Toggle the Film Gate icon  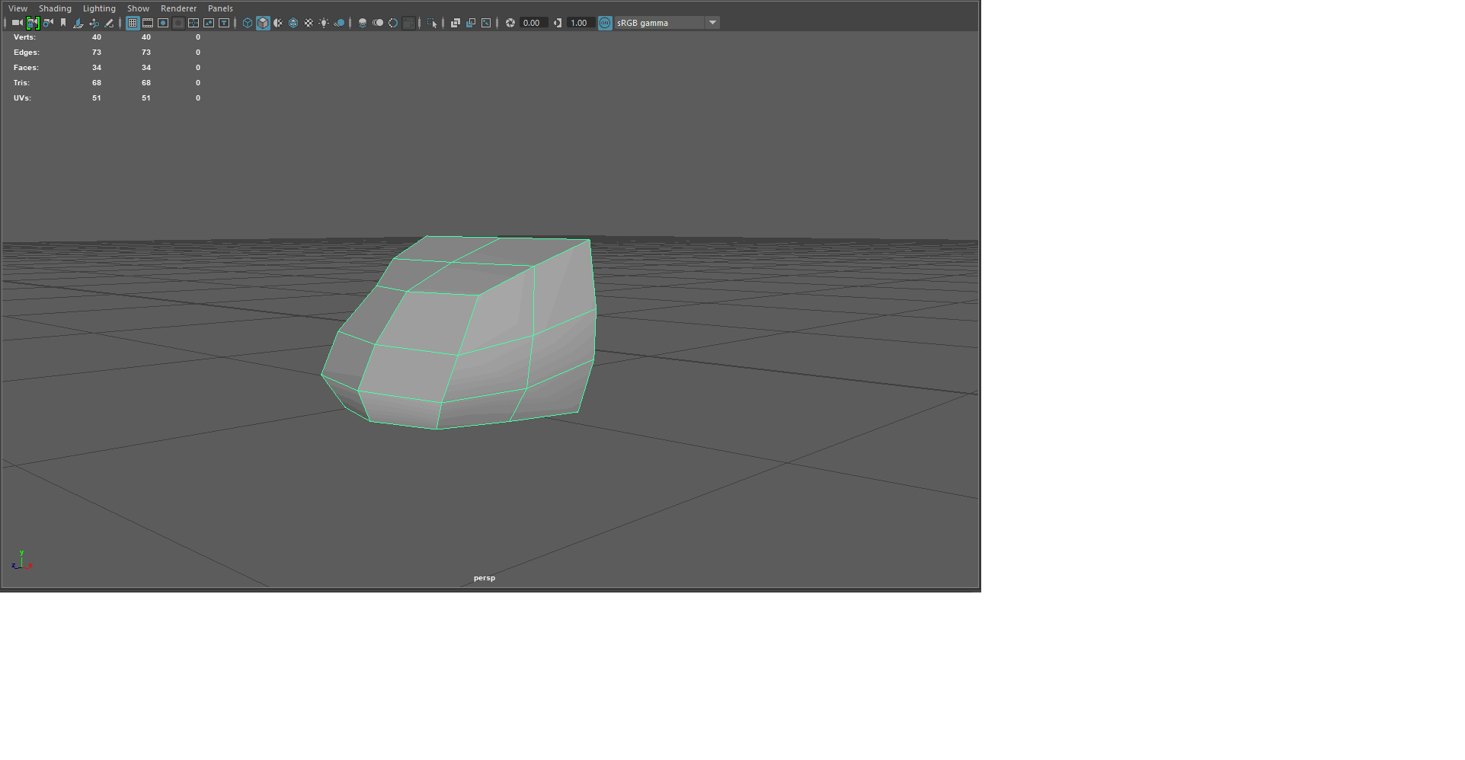(x=148, y=23)
